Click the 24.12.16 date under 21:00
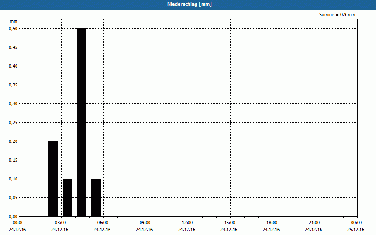The height and width of the screenshot is (235, 376). tap(313, 230)
